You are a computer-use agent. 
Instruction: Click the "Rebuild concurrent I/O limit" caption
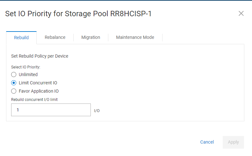pyautogui.click(x=34, y=99)
